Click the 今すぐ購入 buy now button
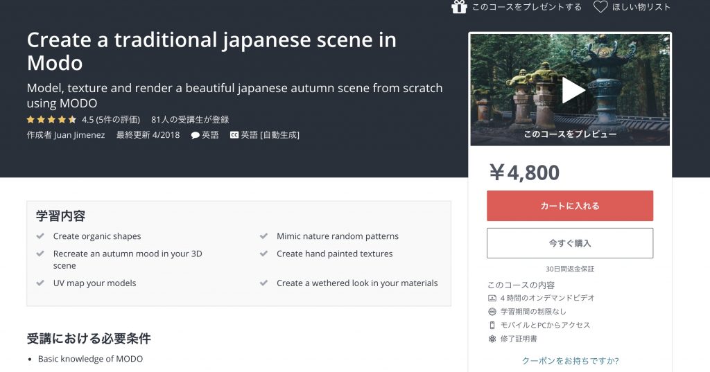Image resolution: width=710 pixels, height=372 pixels. pos(570,243)
